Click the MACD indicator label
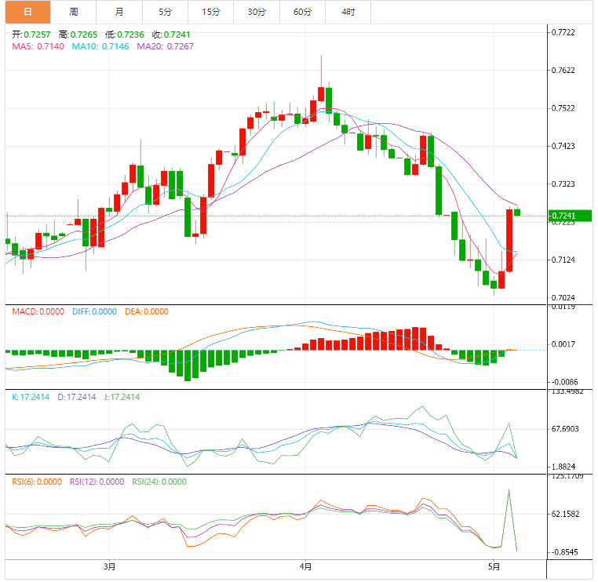The height and width of the screenshot is (582, 598). (38, 311)
